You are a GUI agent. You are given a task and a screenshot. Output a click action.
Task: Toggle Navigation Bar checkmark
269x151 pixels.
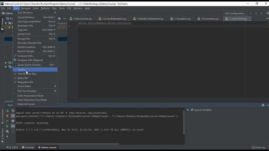[35, 82]
